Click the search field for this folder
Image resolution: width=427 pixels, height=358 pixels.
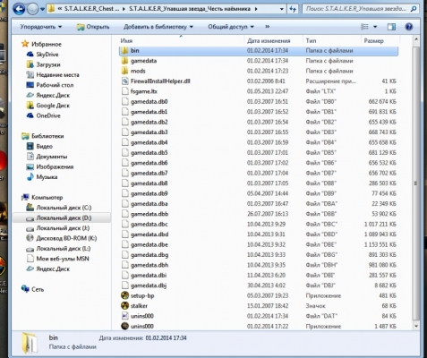356,9
